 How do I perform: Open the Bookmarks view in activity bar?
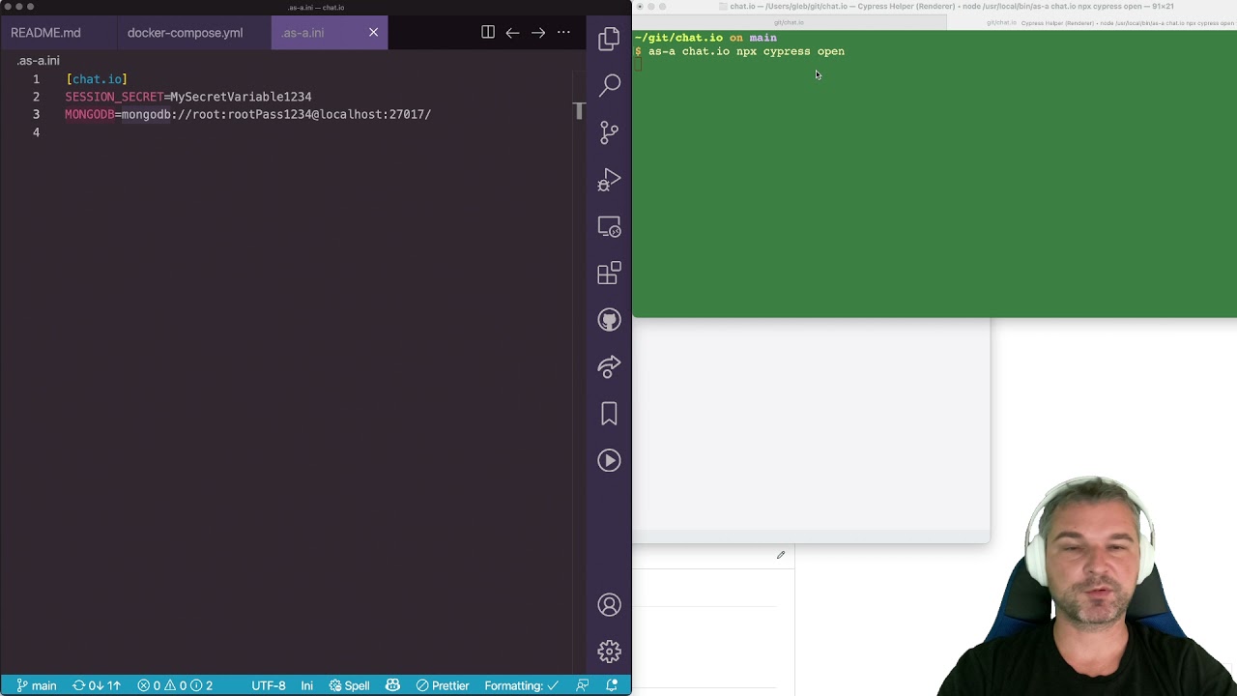coord(609,414)
